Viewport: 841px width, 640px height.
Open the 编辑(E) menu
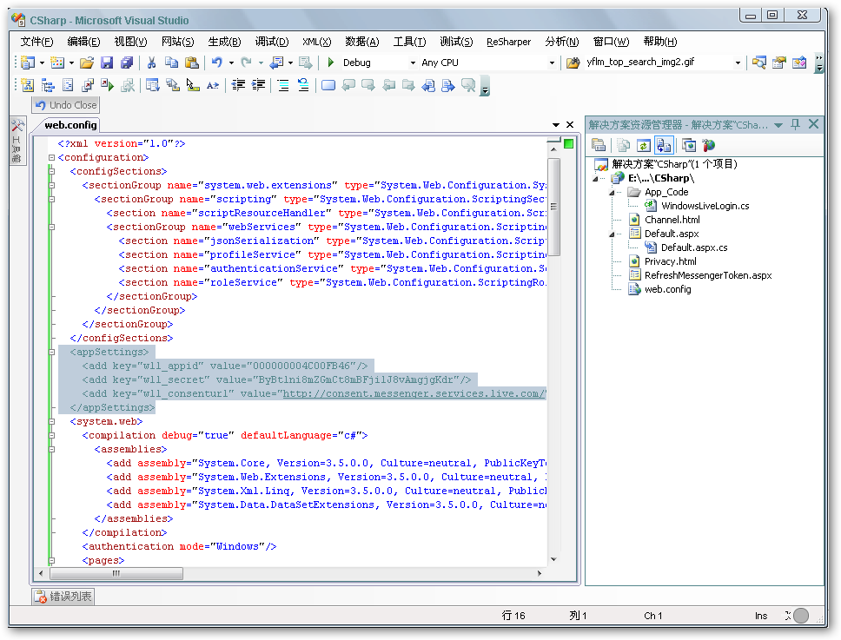83,42
